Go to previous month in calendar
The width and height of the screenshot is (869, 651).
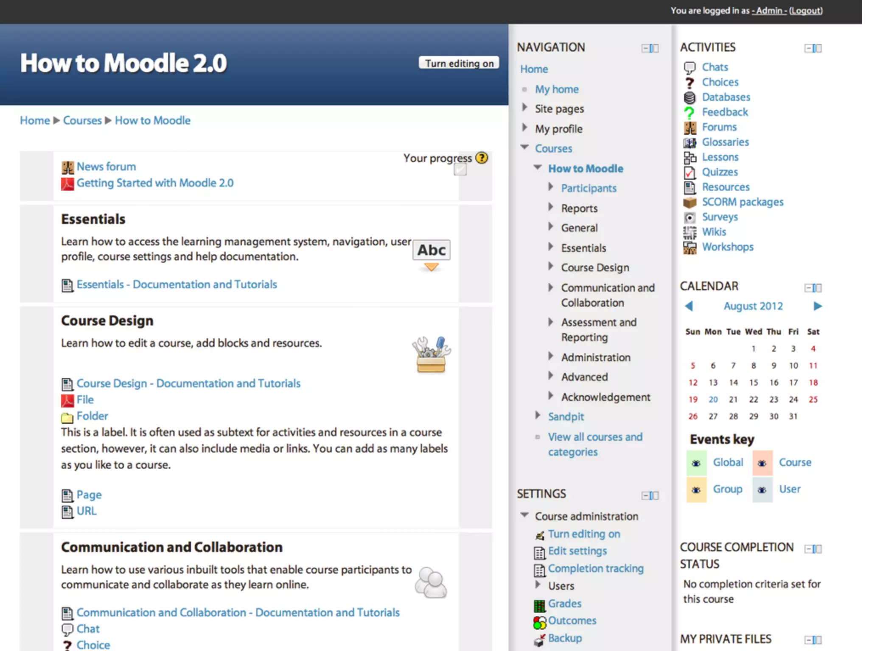(689, 306)
